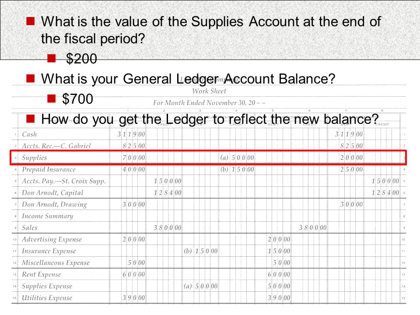The image size is (420, 315).
Task: Select the Prepaid Insurance row label
Action: point(49,170)
